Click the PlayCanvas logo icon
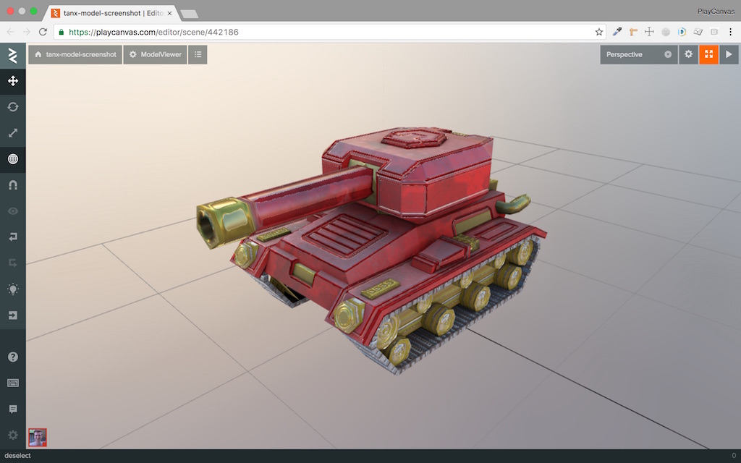The image size is (741, 463). pyautogui.click(x=12, y=56)
